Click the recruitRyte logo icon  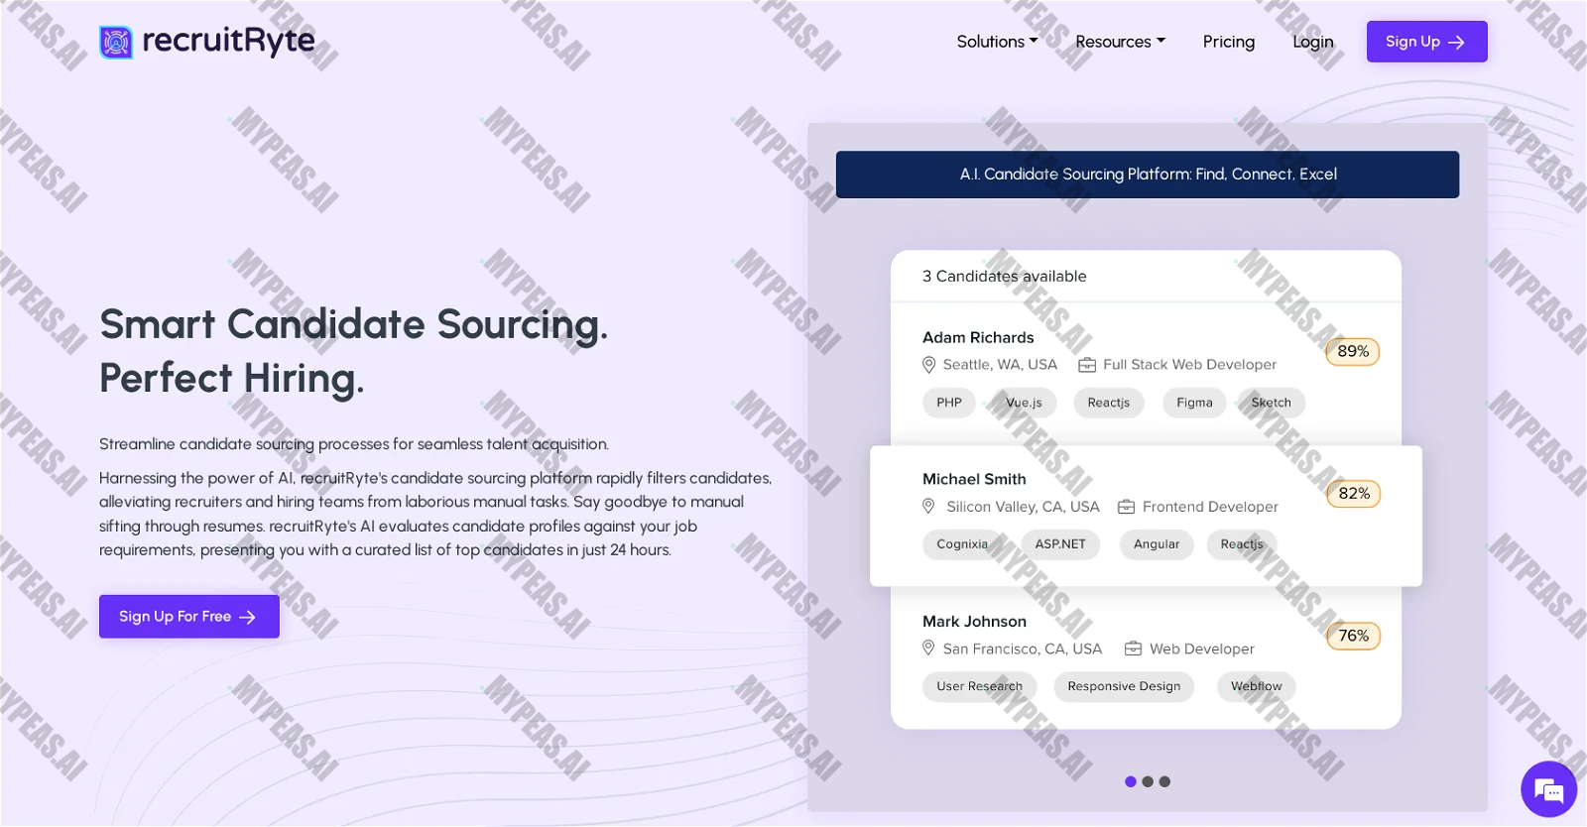[x=116, y=42]
